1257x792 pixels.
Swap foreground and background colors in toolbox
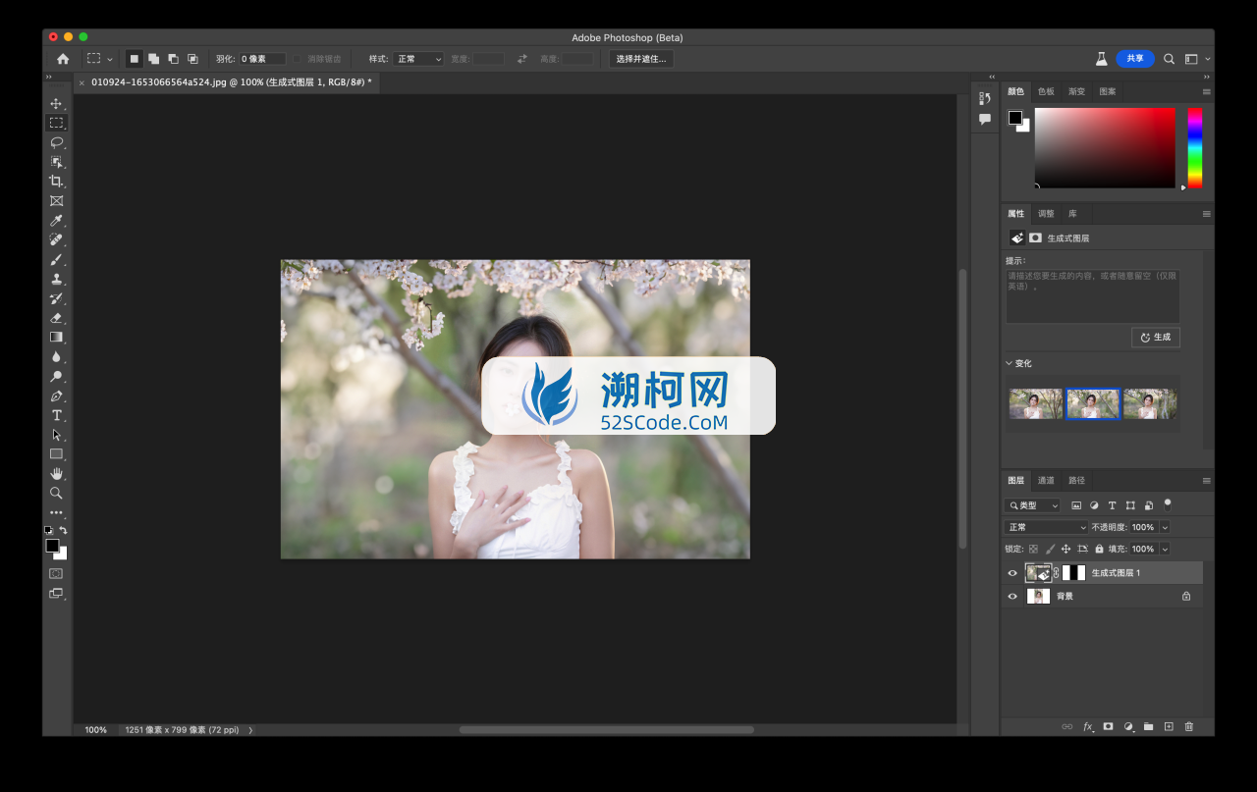point(63,530)
